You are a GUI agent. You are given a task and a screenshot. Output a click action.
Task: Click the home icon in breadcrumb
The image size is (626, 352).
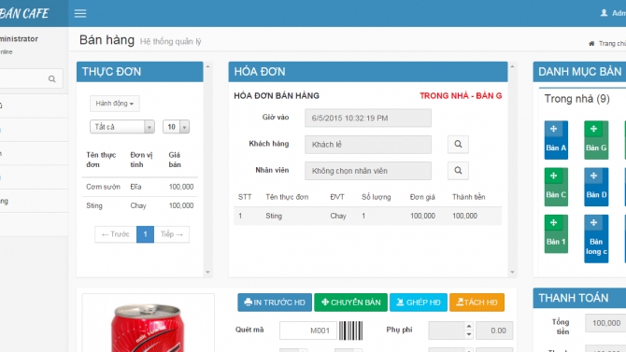[591, 44]
